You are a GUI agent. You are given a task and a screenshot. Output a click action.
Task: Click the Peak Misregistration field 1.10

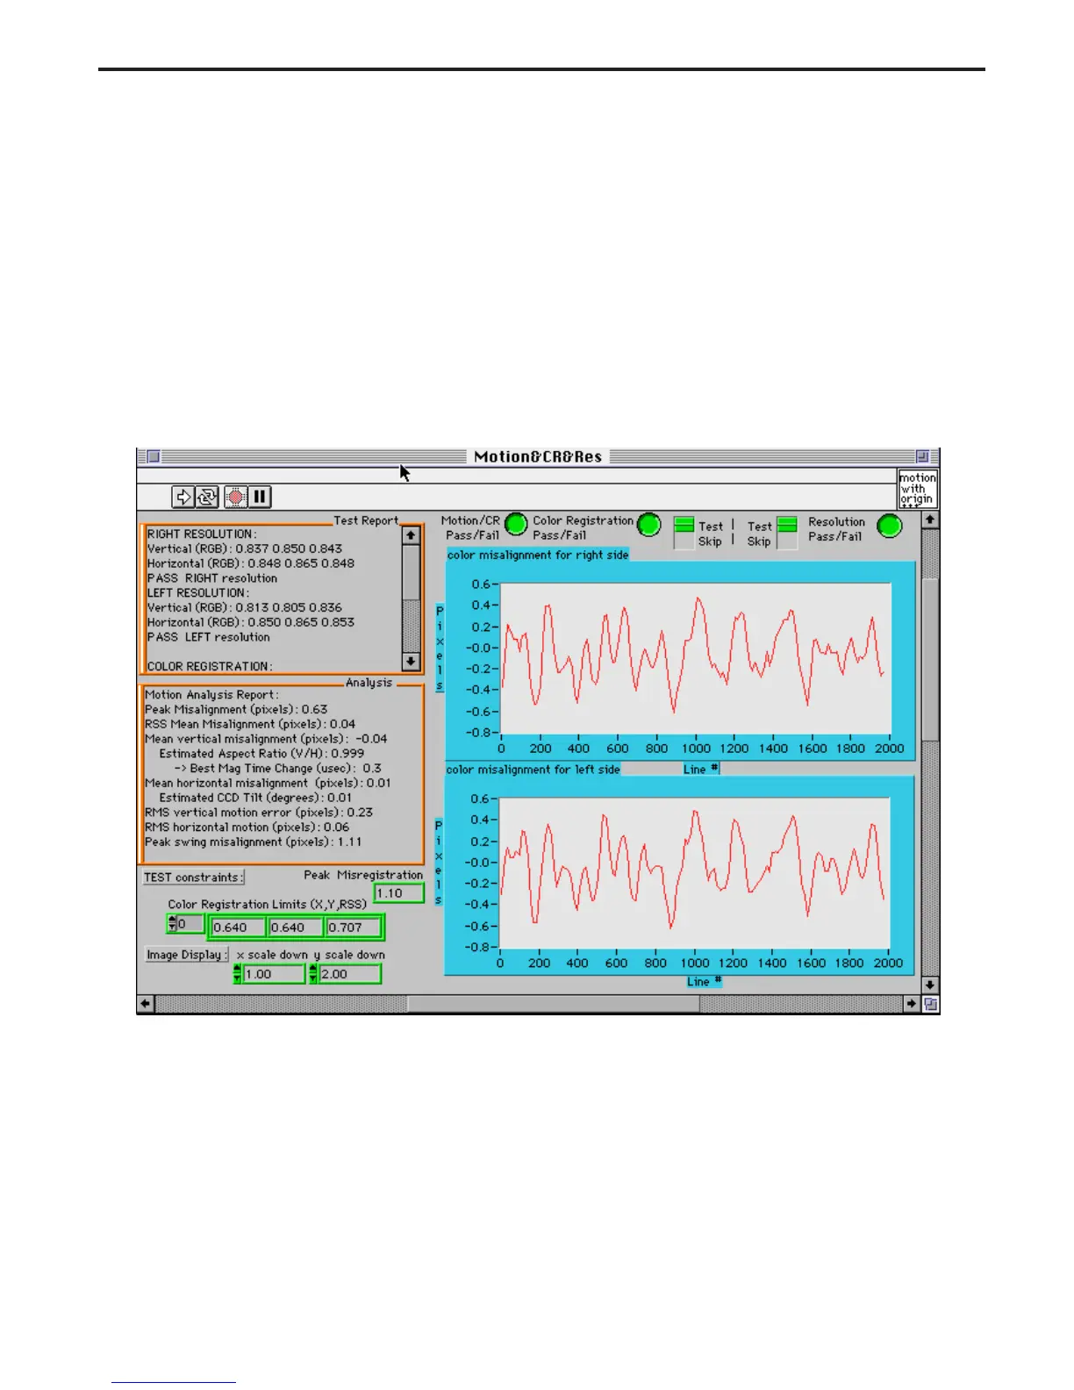coord(399,893)
